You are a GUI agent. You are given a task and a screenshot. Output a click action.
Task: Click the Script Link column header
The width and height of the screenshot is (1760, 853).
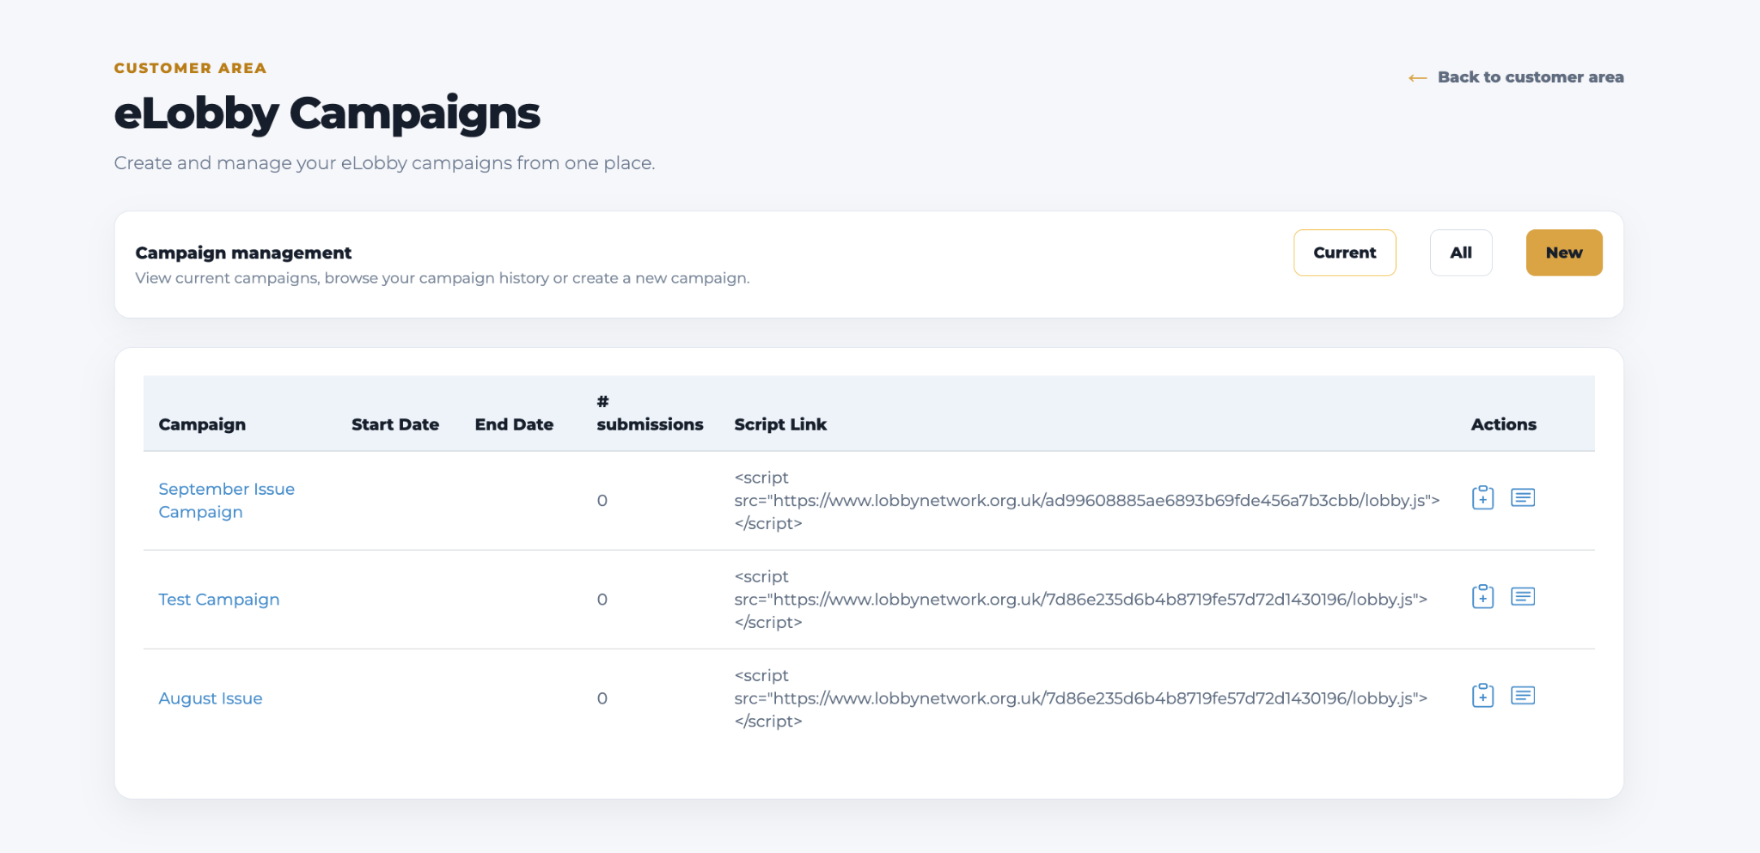780,424
